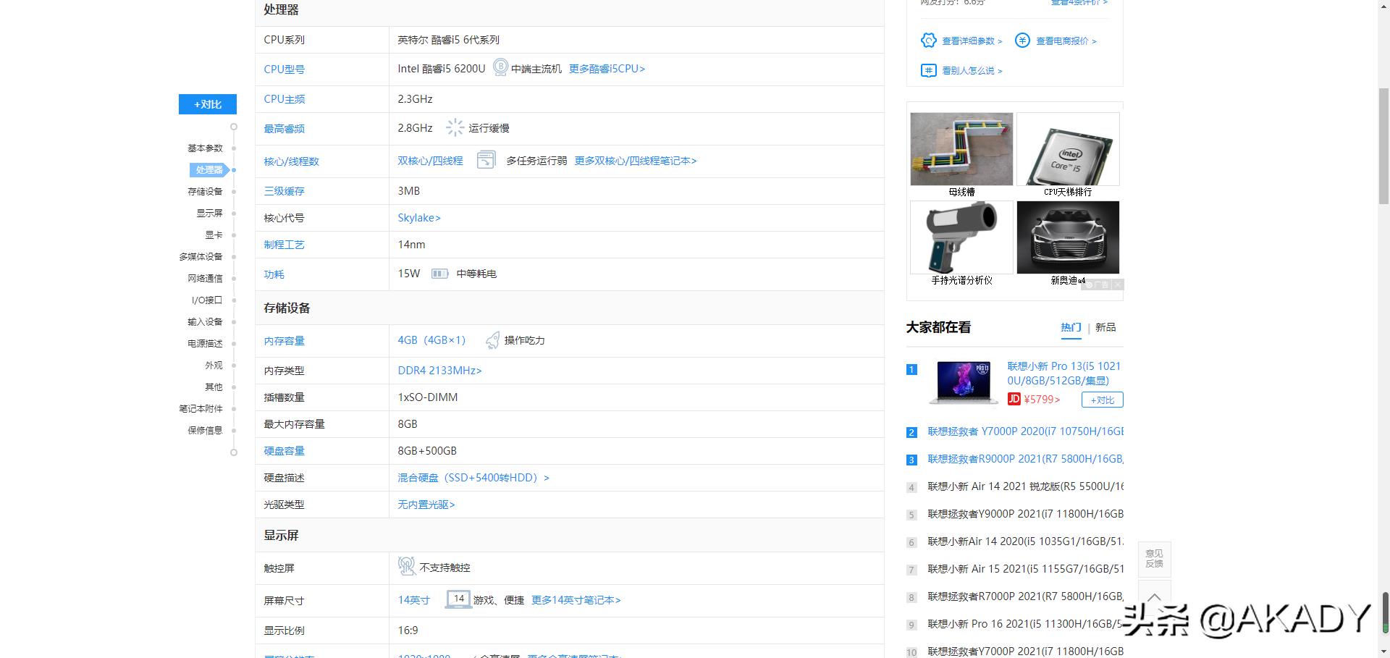
Task: Click the ¥ icon beside 查看电商报价
Action: coord(1022,41)
